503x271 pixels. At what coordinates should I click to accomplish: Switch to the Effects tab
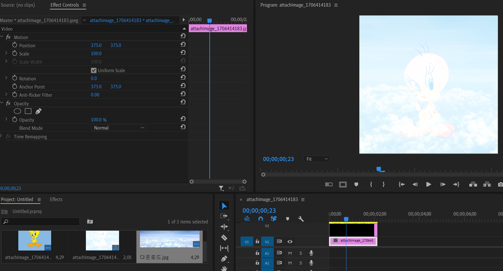(x=56, y=199)
